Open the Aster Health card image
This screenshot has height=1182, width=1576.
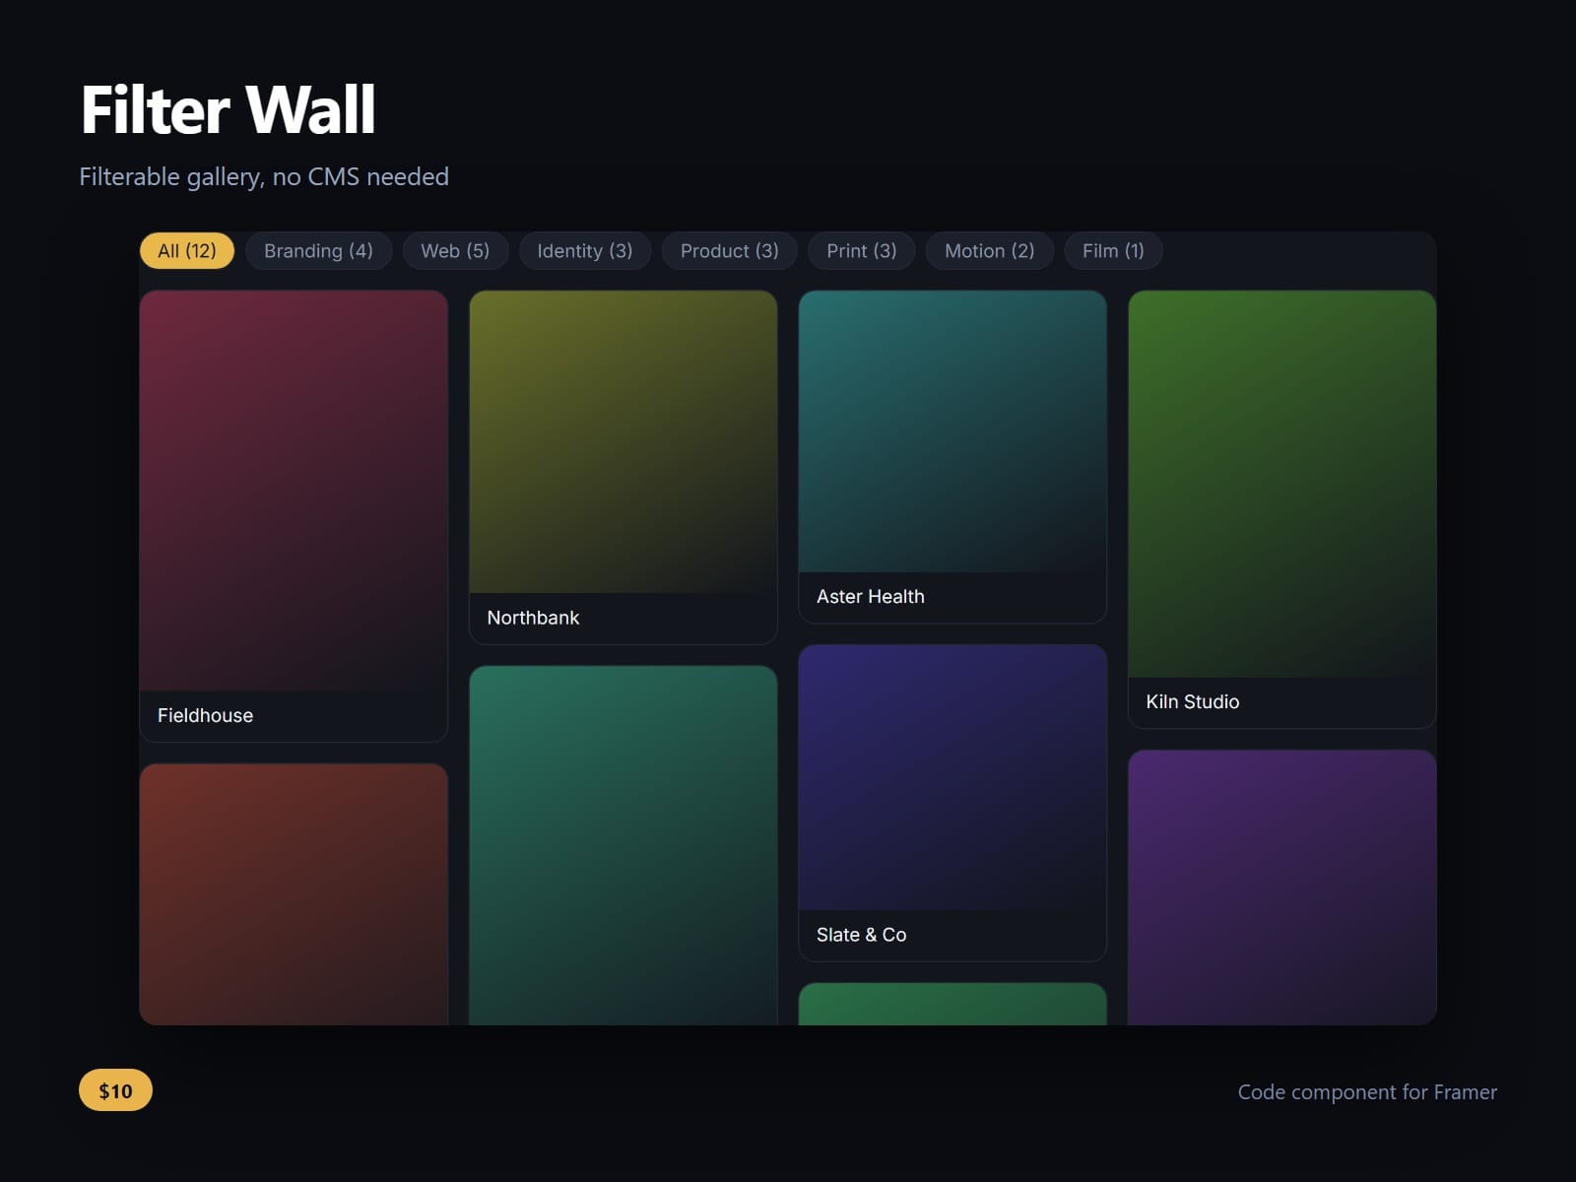pos(952,431)
